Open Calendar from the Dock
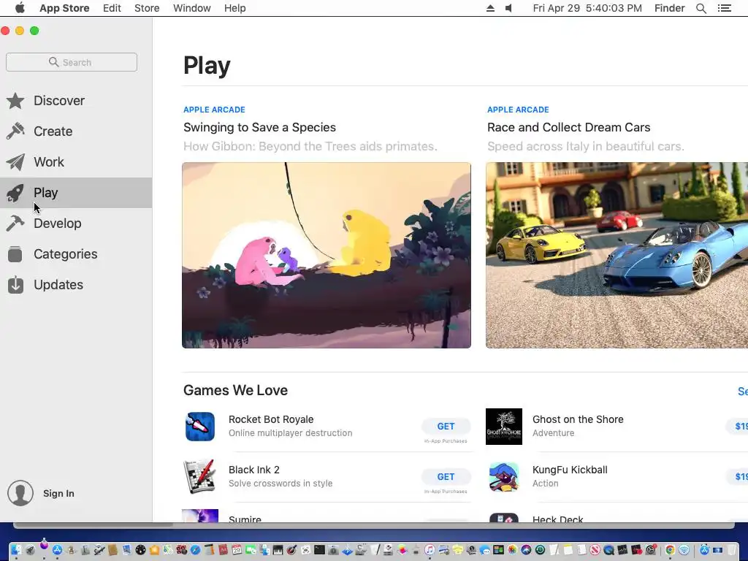Viewport: 748px width, 561px height. click(x=237, y=550)
